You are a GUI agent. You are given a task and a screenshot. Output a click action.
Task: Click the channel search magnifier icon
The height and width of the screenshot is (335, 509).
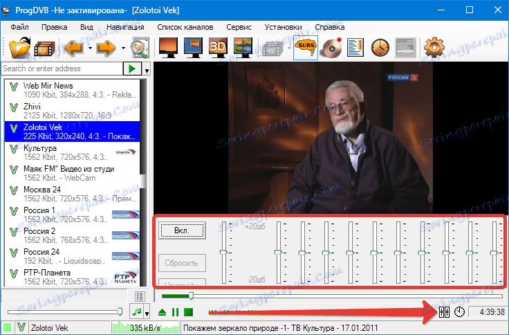[x=140, y=48]
